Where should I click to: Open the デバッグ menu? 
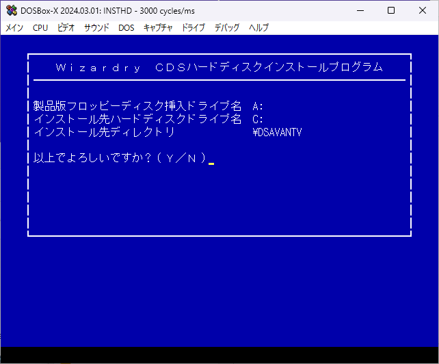click(227, 28)
